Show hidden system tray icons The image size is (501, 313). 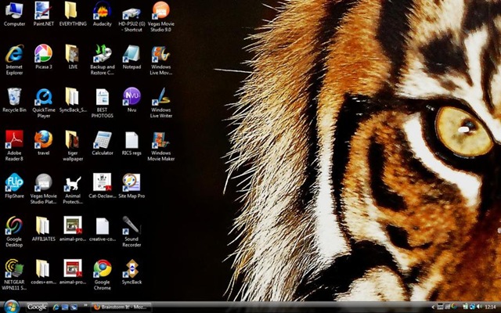[433, 308]
